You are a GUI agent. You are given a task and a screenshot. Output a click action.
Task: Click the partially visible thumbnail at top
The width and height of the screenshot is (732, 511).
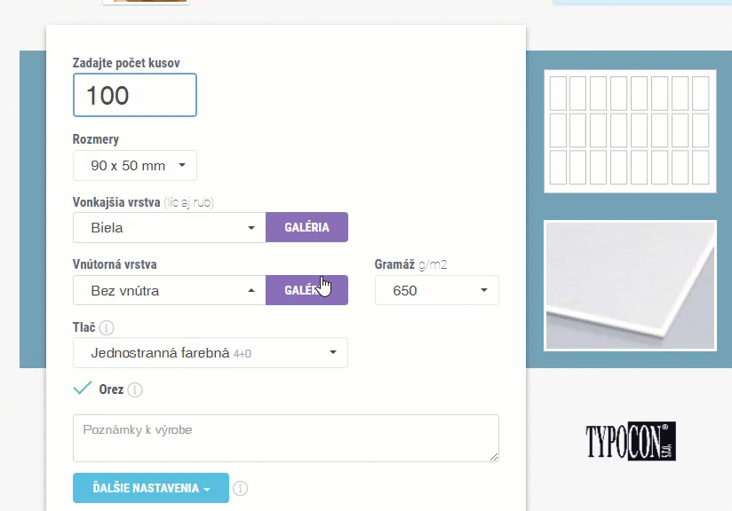click(x=146, y=2)
